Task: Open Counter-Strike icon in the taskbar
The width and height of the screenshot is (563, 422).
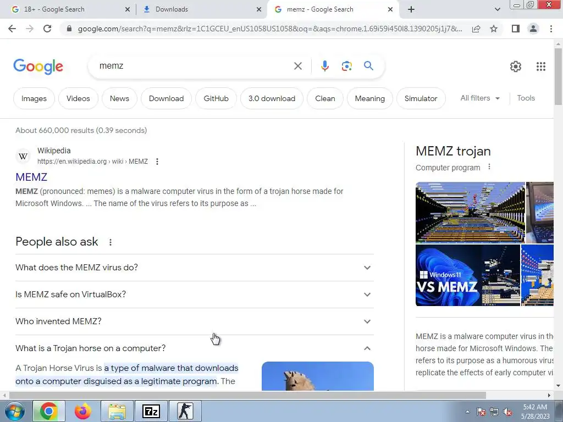Action: 185,411
